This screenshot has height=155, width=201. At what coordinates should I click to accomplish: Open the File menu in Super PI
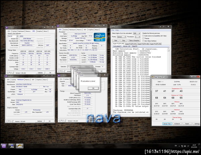tap(113, 30)
